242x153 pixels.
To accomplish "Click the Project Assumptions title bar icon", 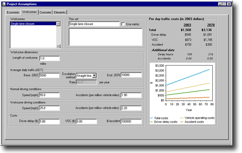I will click(x=4, y=4).
